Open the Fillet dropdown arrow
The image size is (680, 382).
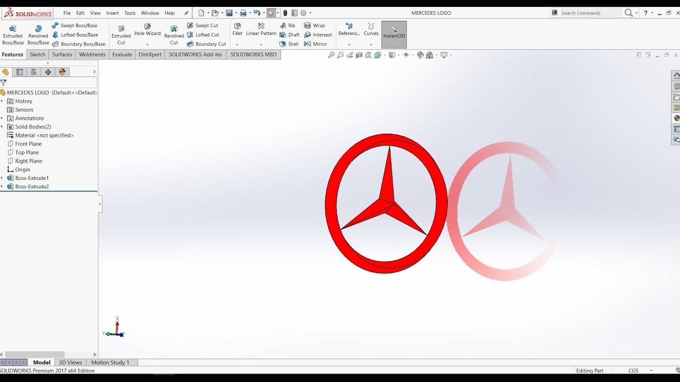[x=237, y=45]
